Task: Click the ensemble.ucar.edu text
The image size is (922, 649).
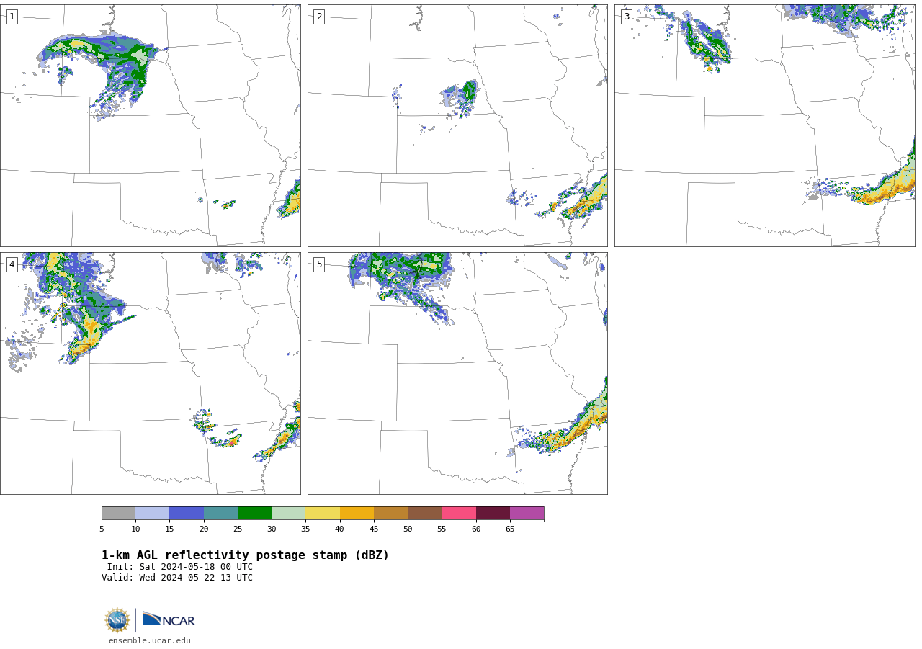Action: point(150,640)
